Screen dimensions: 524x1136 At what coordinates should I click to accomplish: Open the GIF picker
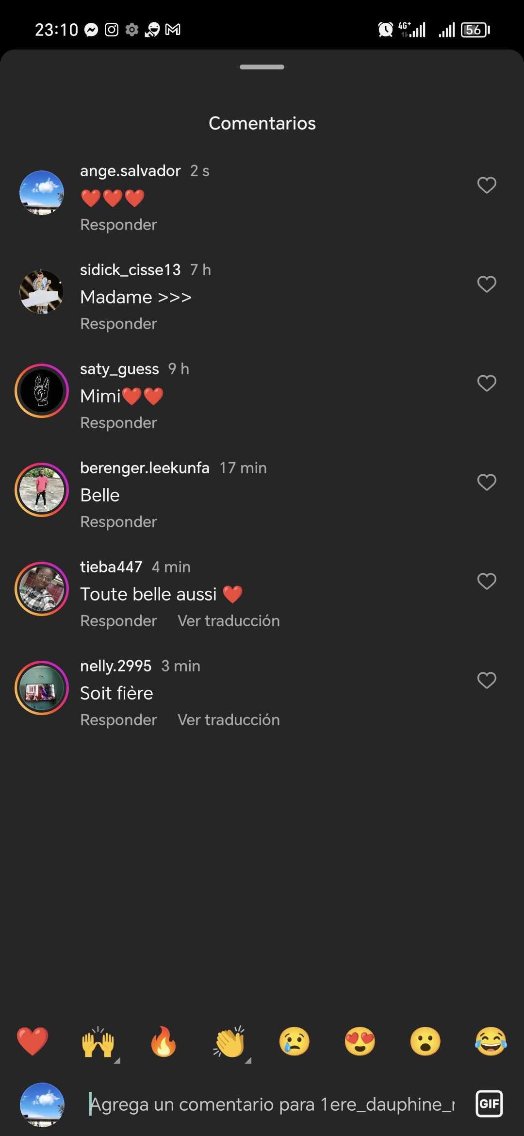(x=489, y=1104)
